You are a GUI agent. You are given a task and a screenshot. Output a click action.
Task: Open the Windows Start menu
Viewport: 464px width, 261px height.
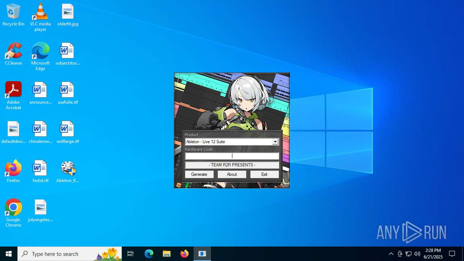(9, 254)
